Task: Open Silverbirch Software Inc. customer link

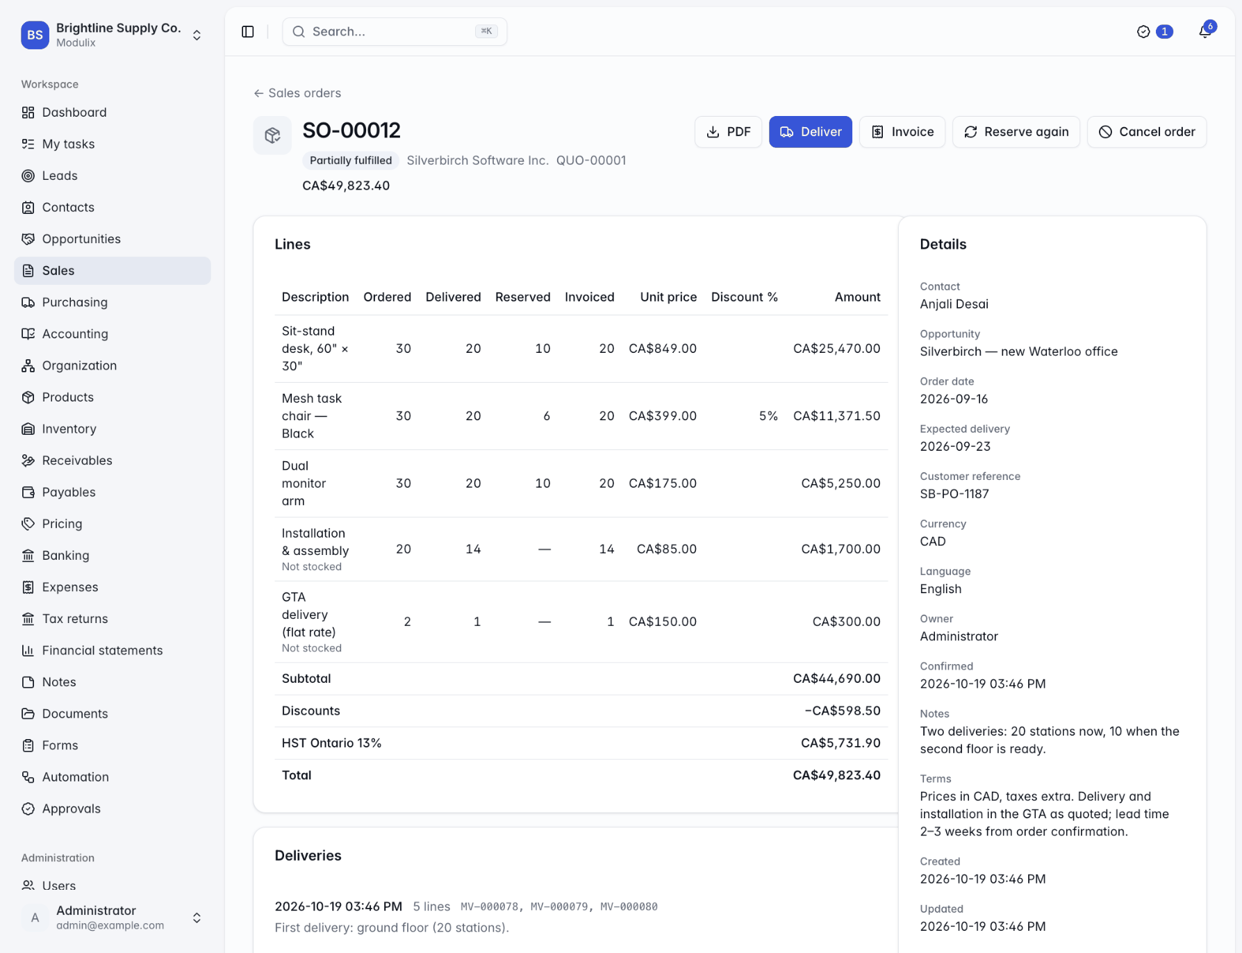Action: pyautogui.click(x=477, y=160)
